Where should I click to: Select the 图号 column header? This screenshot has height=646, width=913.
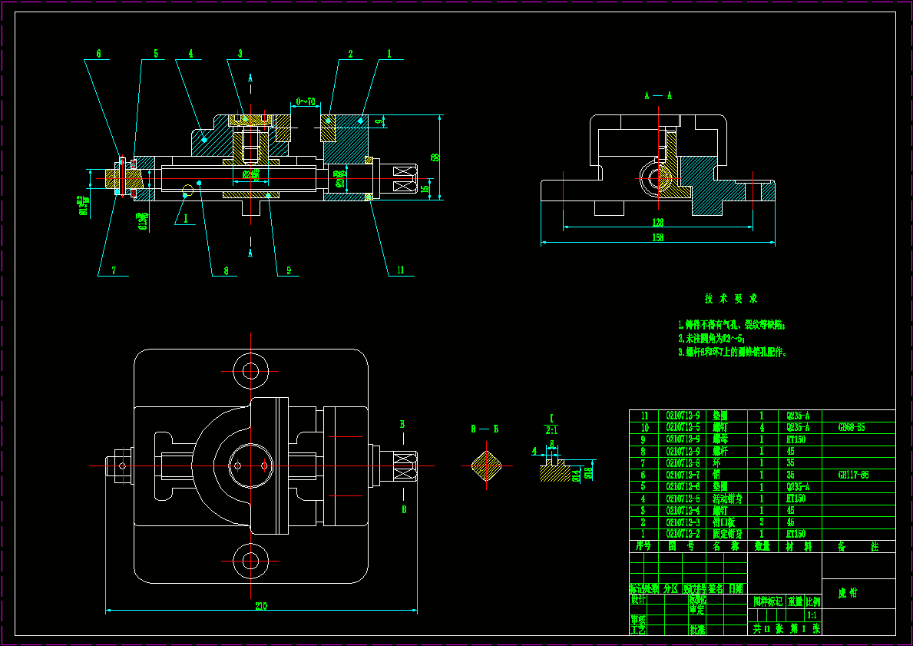click(682, 546)
